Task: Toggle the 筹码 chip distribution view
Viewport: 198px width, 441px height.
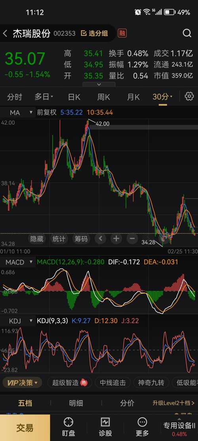Action: click(x=80, y=239)
